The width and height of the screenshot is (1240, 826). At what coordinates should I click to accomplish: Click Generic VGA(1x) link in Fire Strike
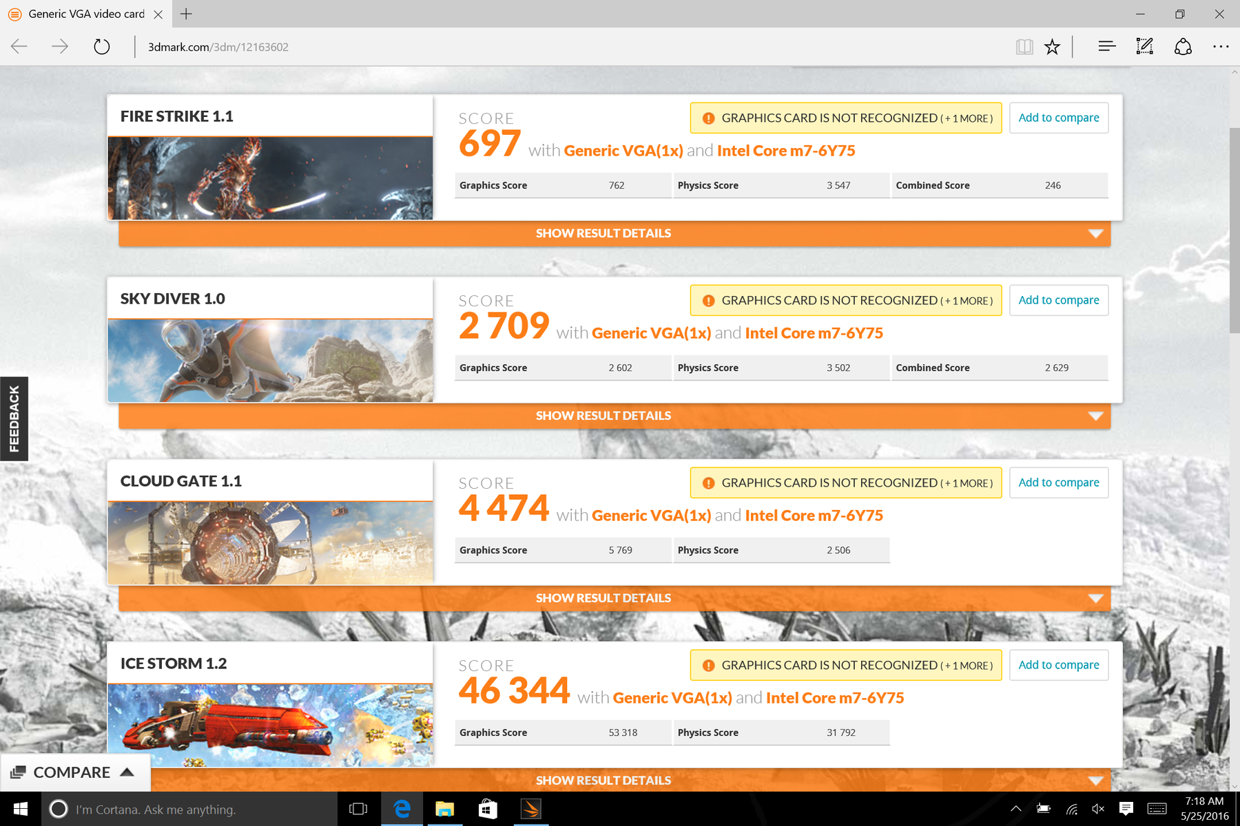click(623, 151)
